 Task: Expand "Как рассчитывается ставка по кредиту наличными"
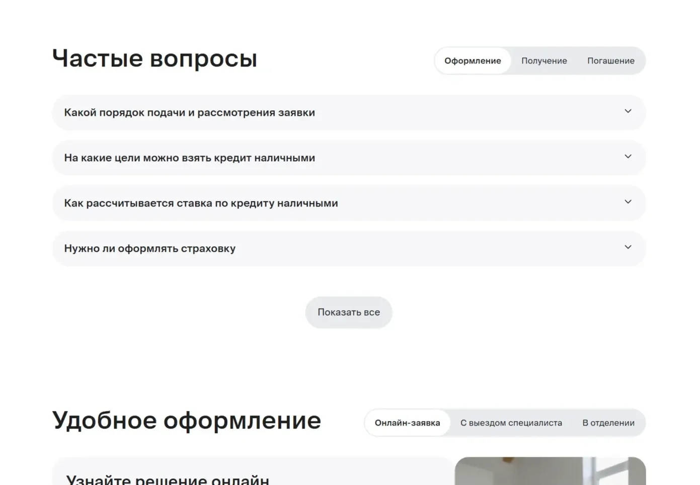[x=349, y=203]
